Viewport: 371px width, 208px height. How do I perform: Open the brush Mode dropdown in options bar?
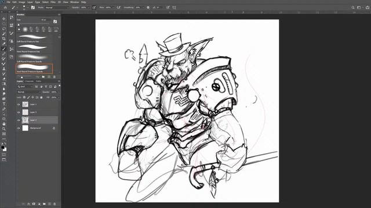57,8
